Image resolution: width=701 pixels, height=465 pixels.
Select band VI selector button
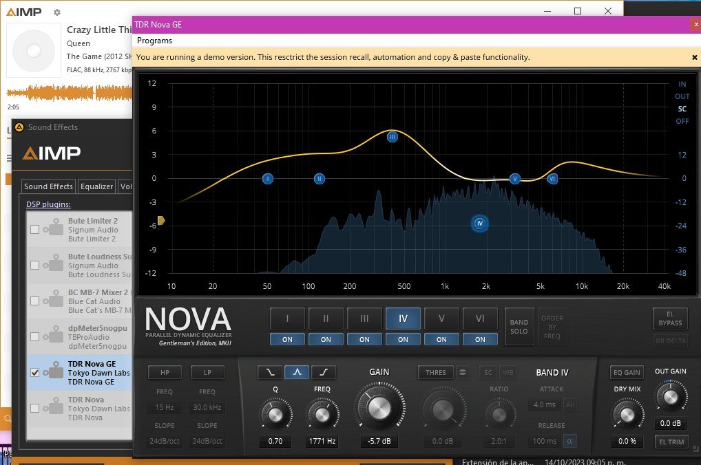(x=480, y=318)
